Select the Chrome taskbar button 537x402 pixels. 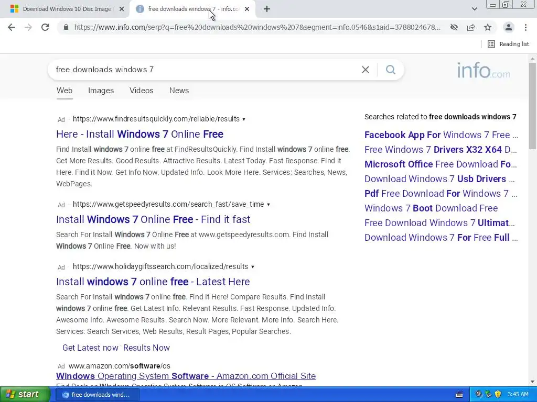pos(98,395)
